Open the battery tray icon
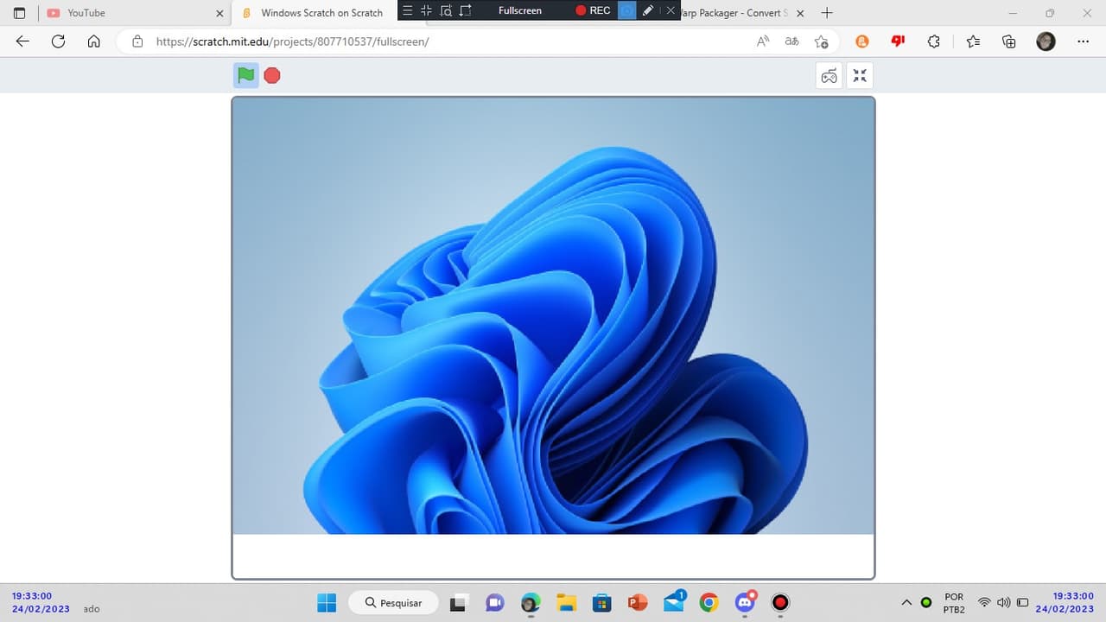 (x=1022, y=602)
